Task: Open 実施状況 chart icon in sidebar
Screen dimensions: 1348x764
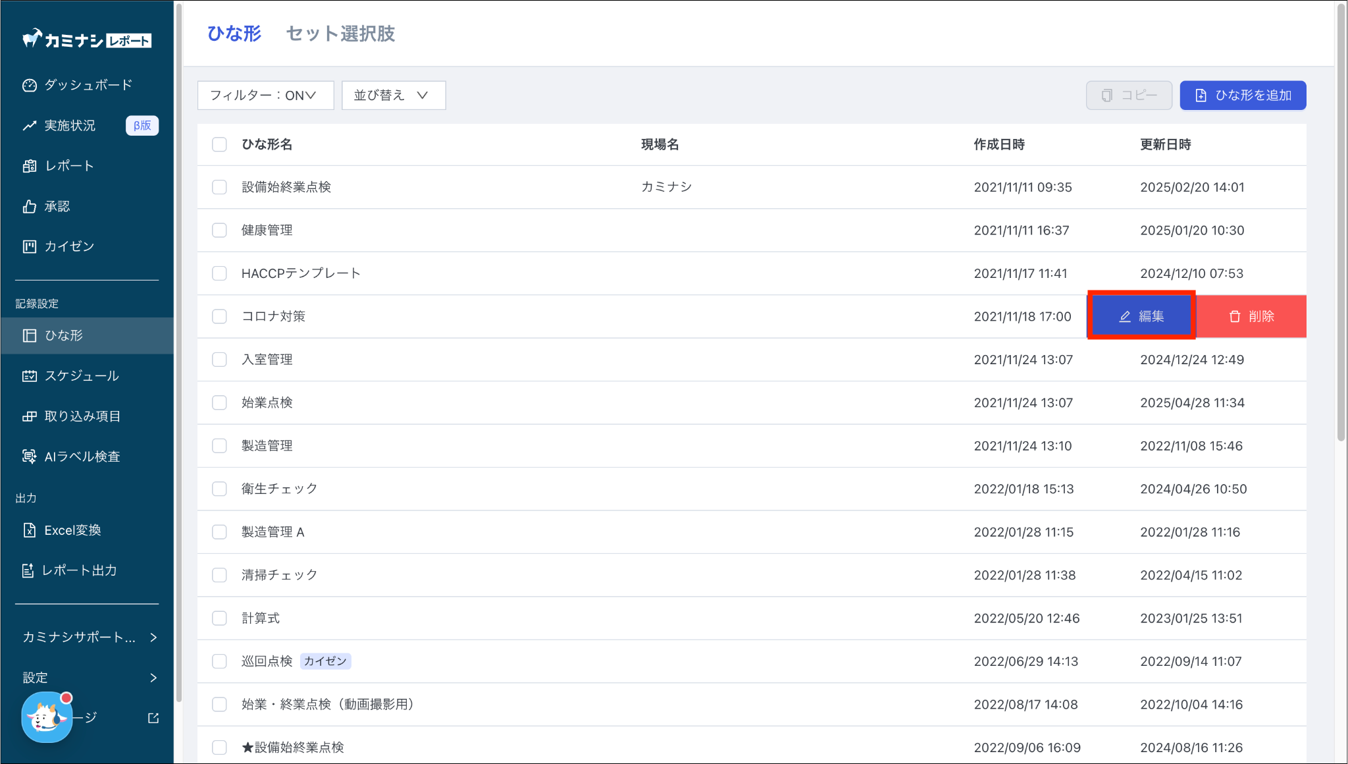Action: pyautogui.click(x=29, y=125)
